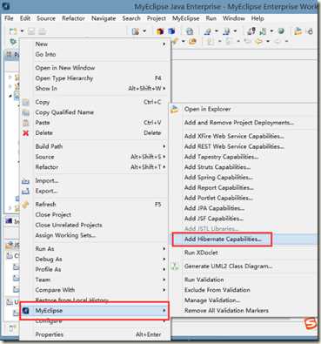Select Add Tapestry Capabilities...
This screenshot has width=321, height=344.
[x=222, y=157]
